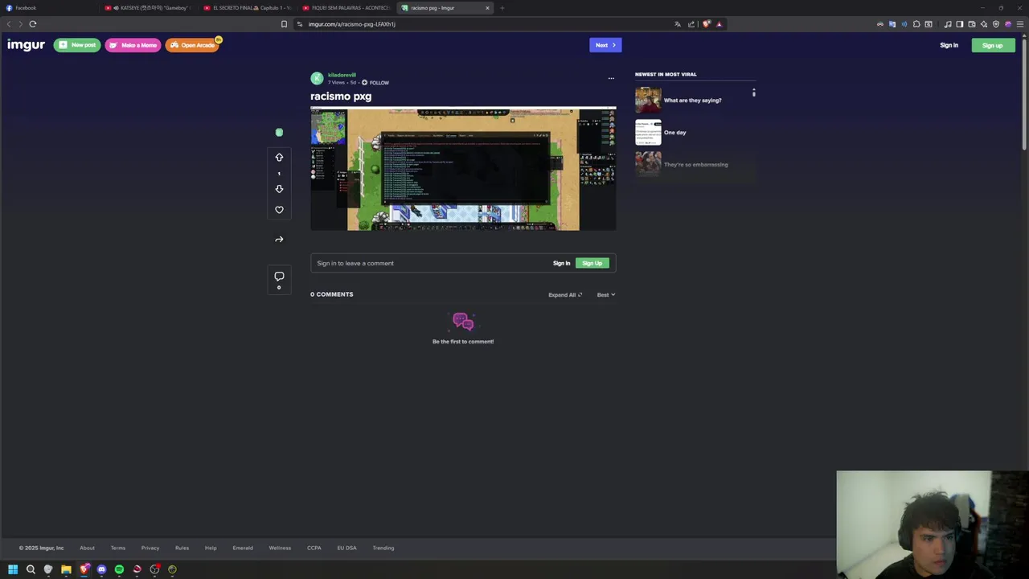Click the Brave Rewards triangle icon
Screen dimensions: 1029x579
pos(719,24)
